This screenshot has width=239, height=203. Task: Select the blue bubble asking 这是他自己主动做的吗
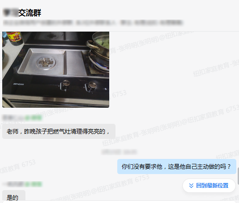coord(177,166)
